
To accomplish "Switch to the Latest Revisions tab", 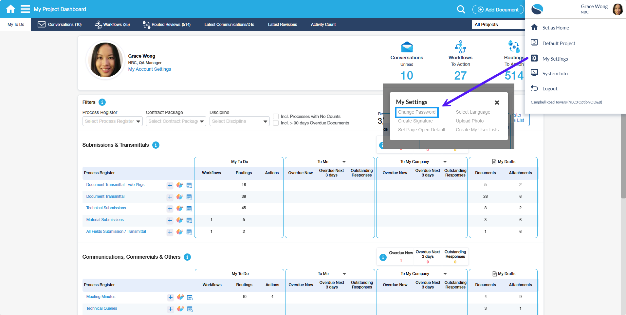I will 282,25.
